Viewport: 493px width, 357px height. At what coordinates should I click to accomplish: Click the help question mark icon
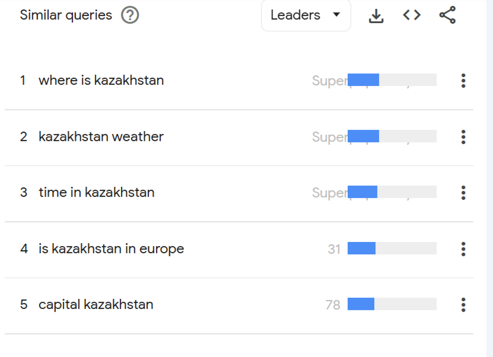[x=130, y=15]
